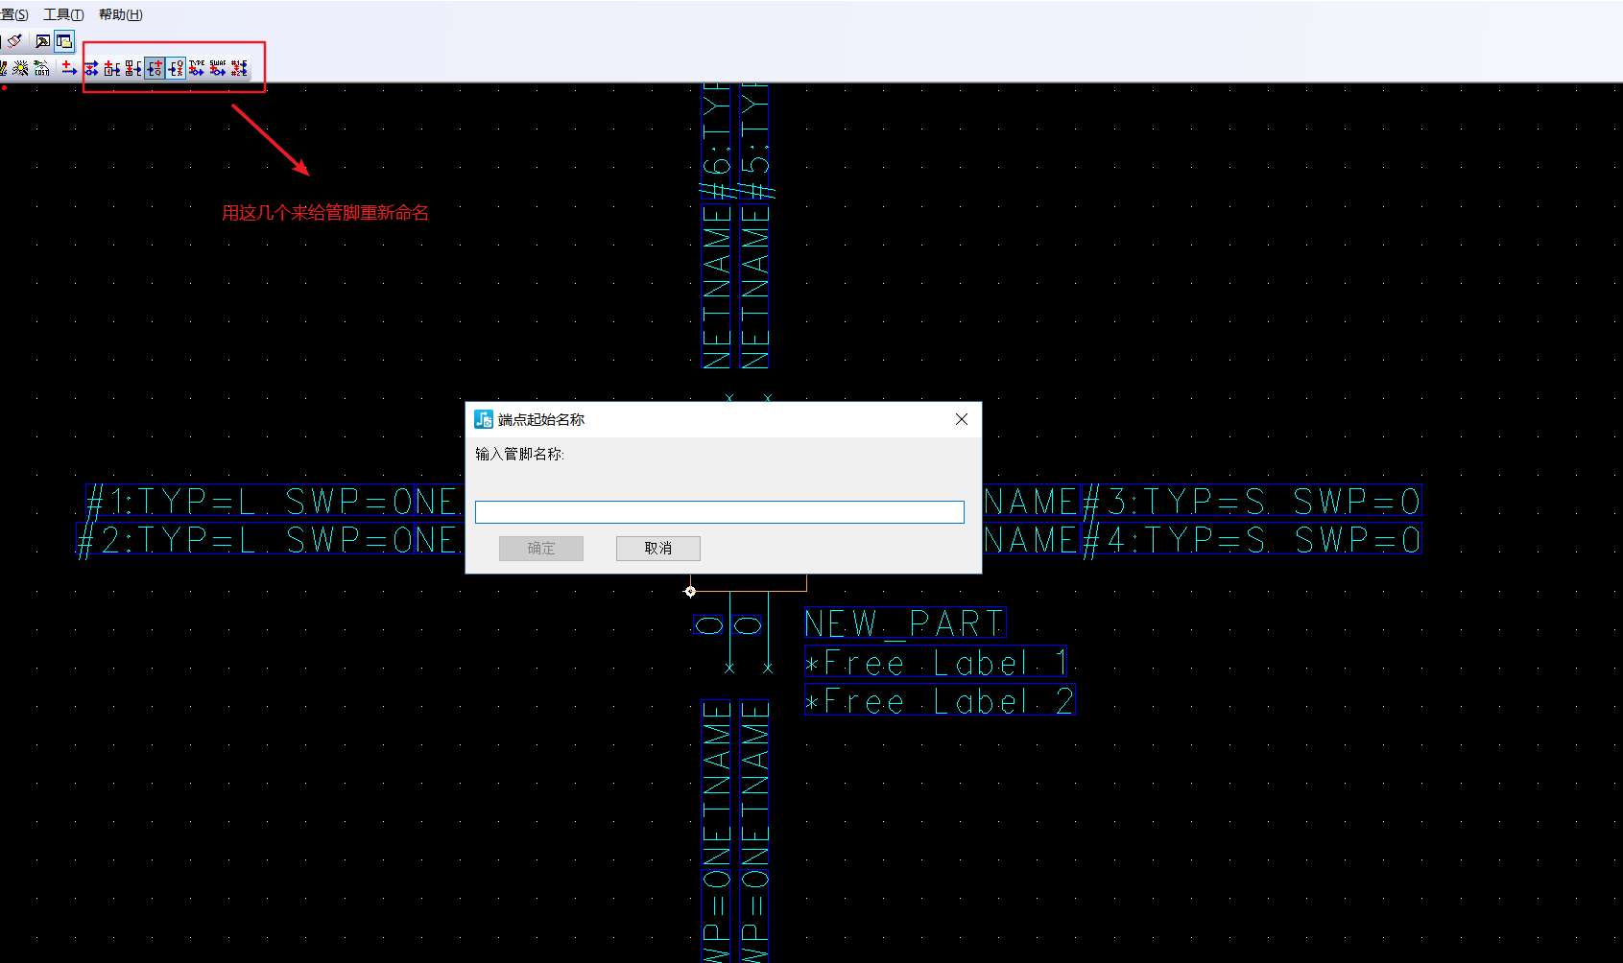Toggle the blue-highlighted window panel icon

(64, 41)
